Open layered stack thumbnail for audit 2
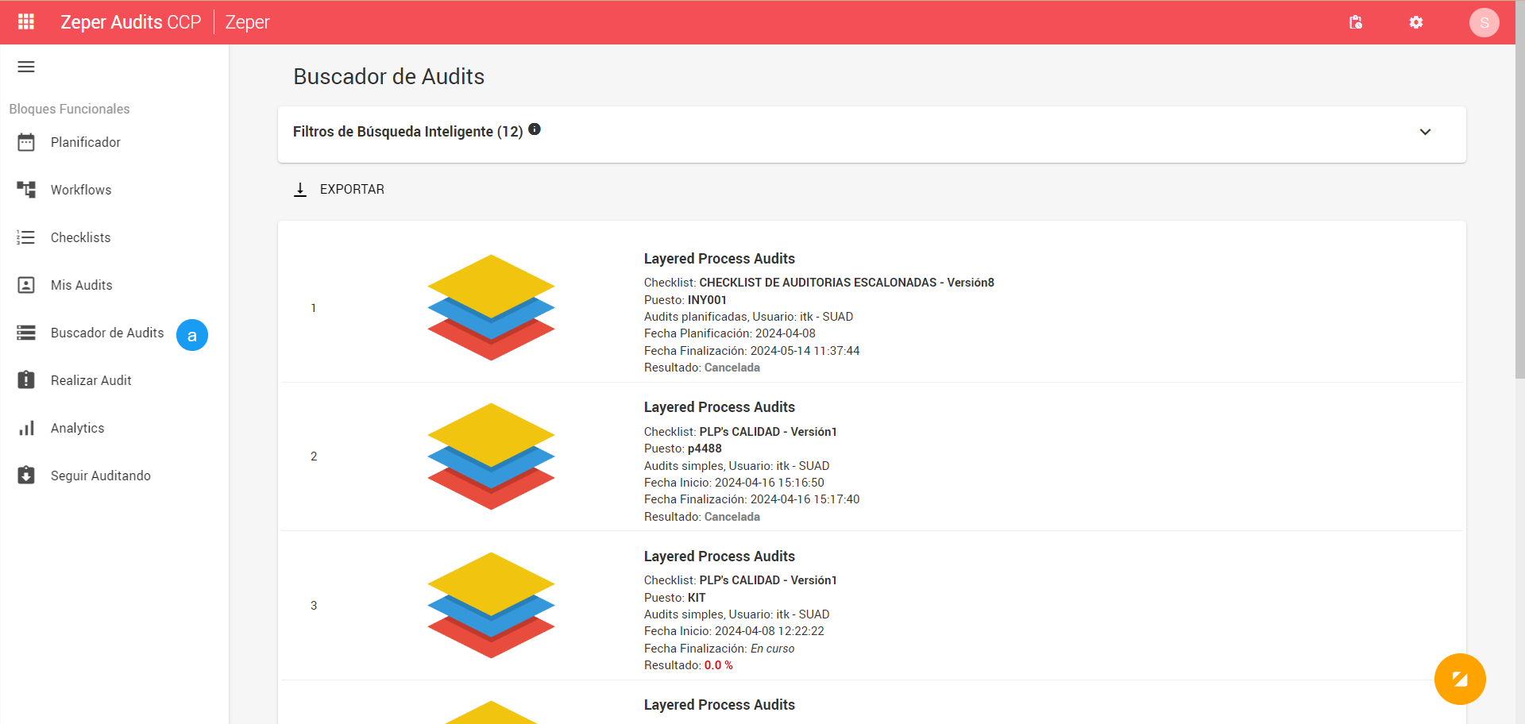This screenshot has width=1525, height=724. 491,456
